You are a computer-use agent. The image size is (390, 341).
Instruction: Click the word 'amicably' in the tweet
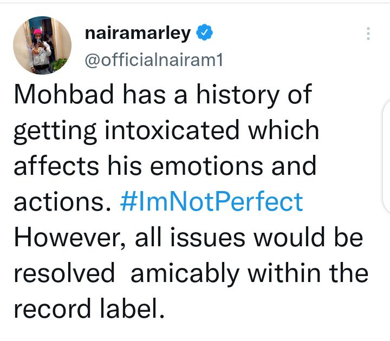[185, 274]
